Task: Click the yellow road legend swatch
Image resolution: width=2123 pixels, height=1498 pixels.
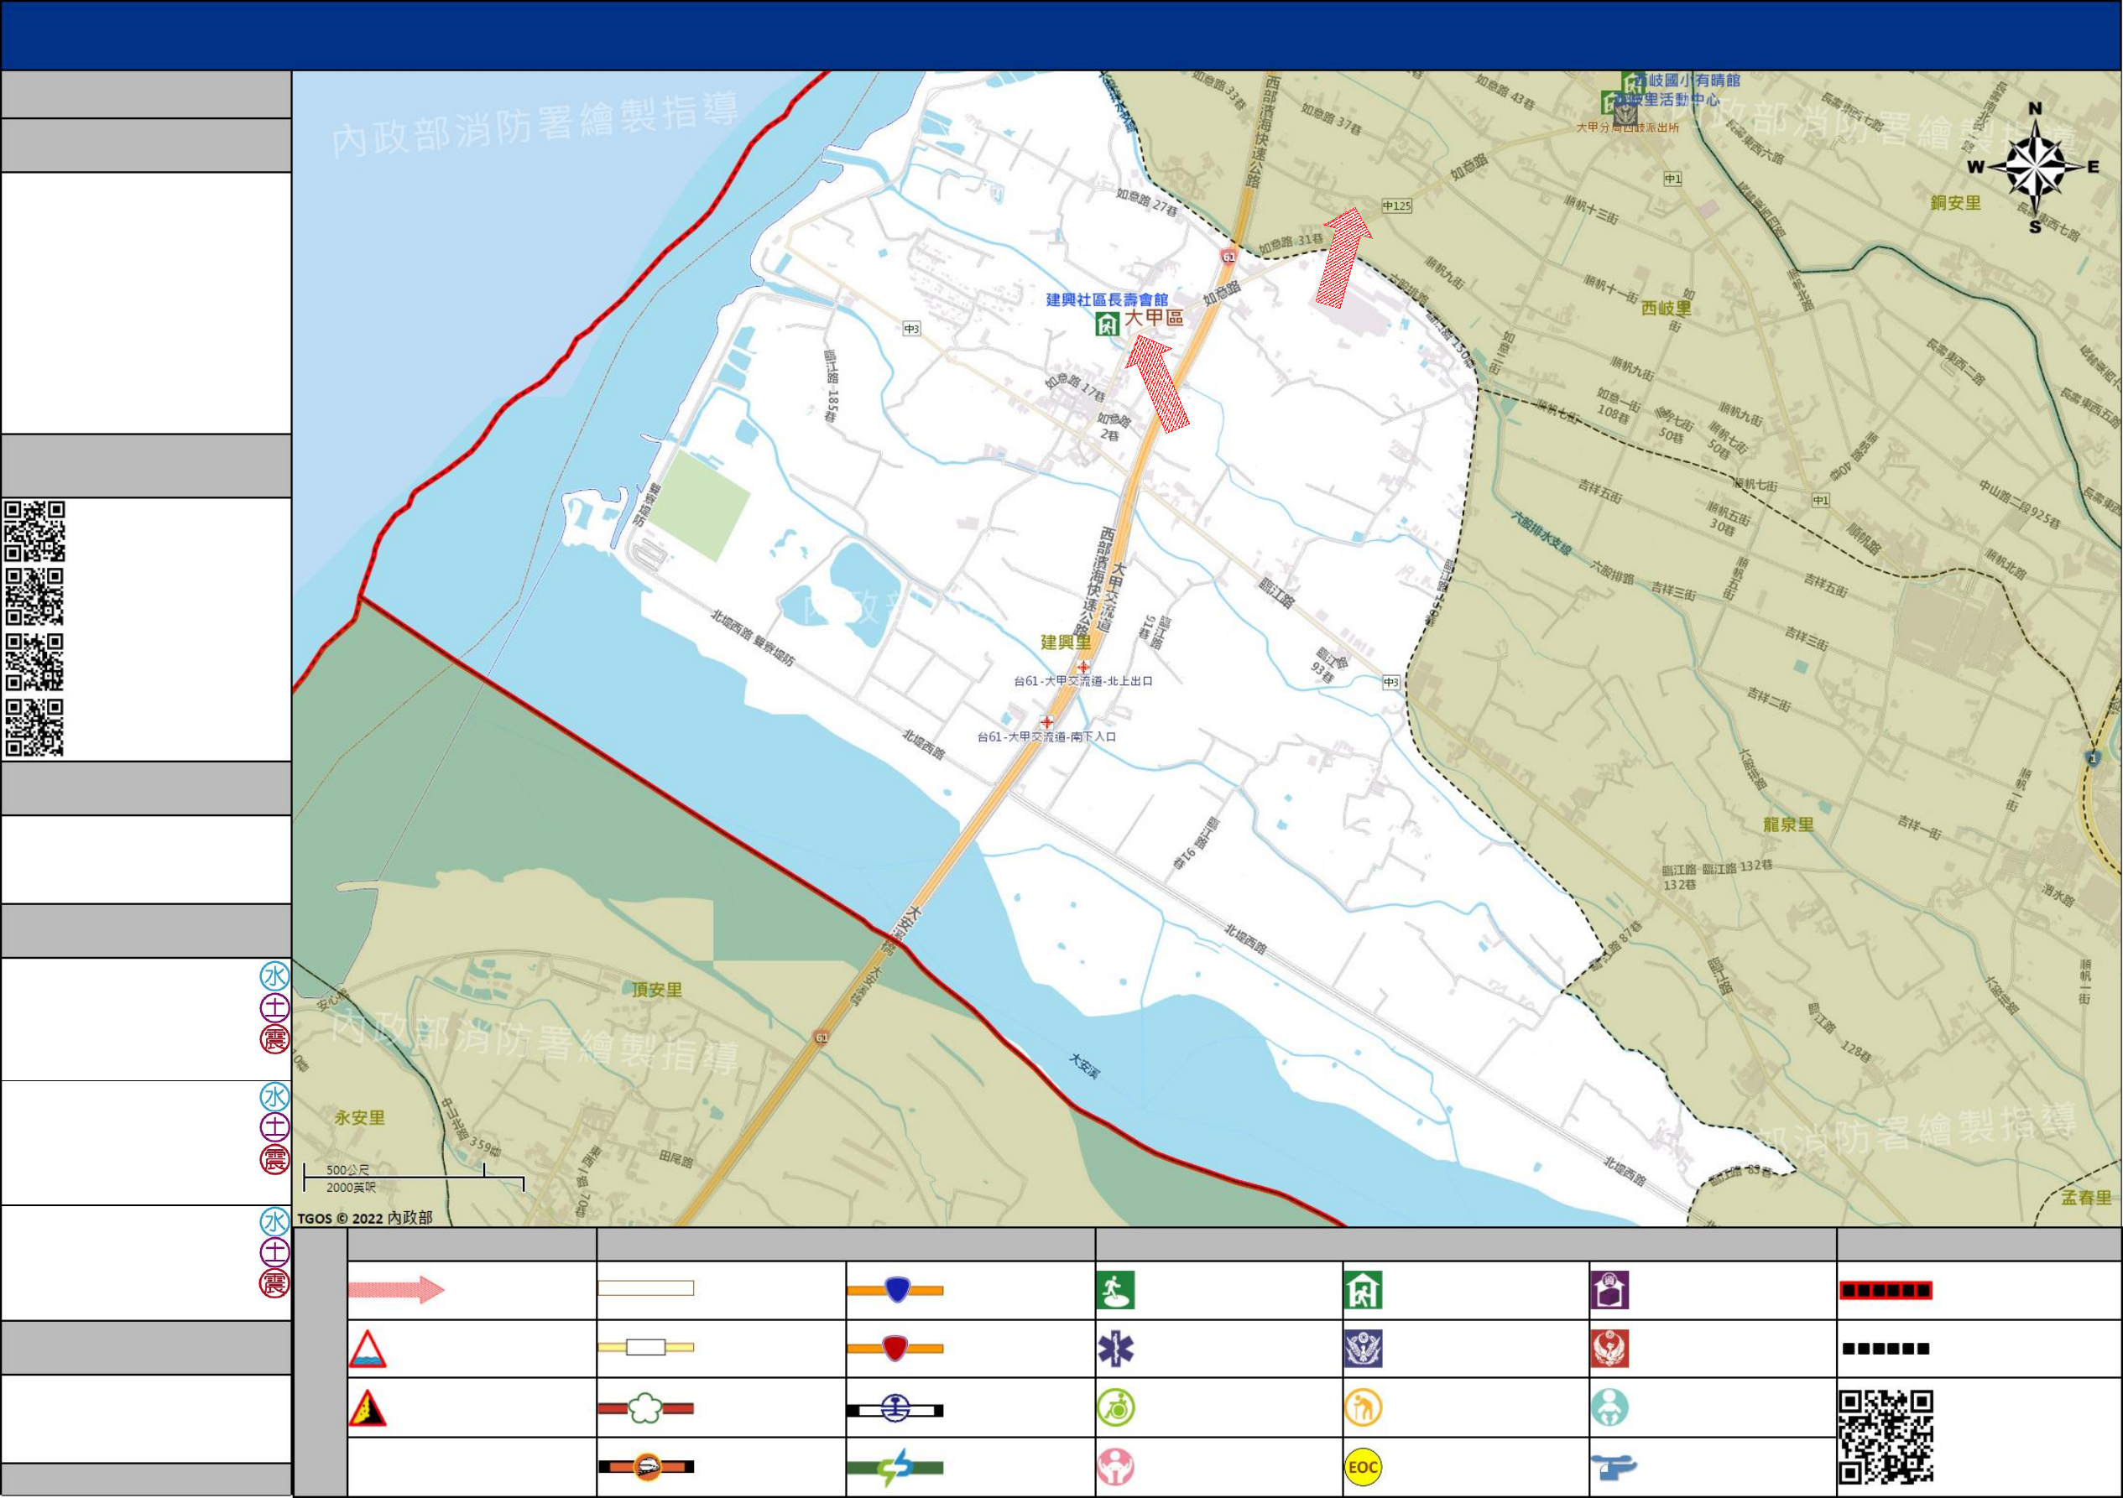Action: pyautogui.click(x=645, y=1347)
